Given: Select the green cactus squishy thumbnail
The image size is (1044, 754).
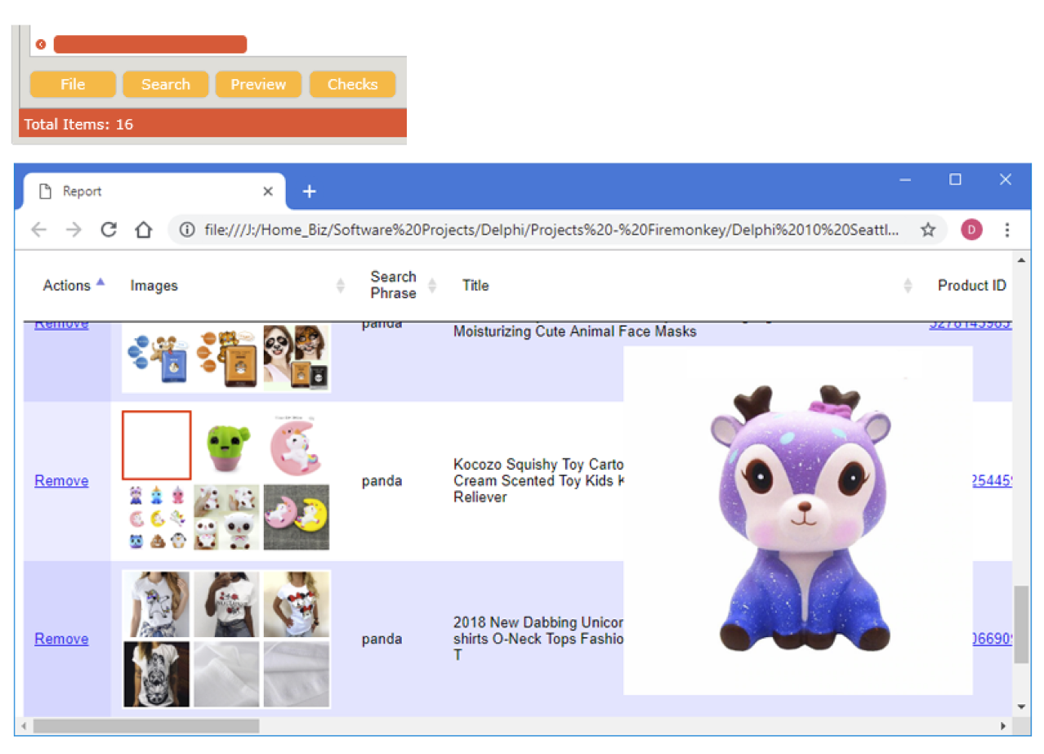Looking at the screenshot, I should pyautogui.click(x=226, y=446).
